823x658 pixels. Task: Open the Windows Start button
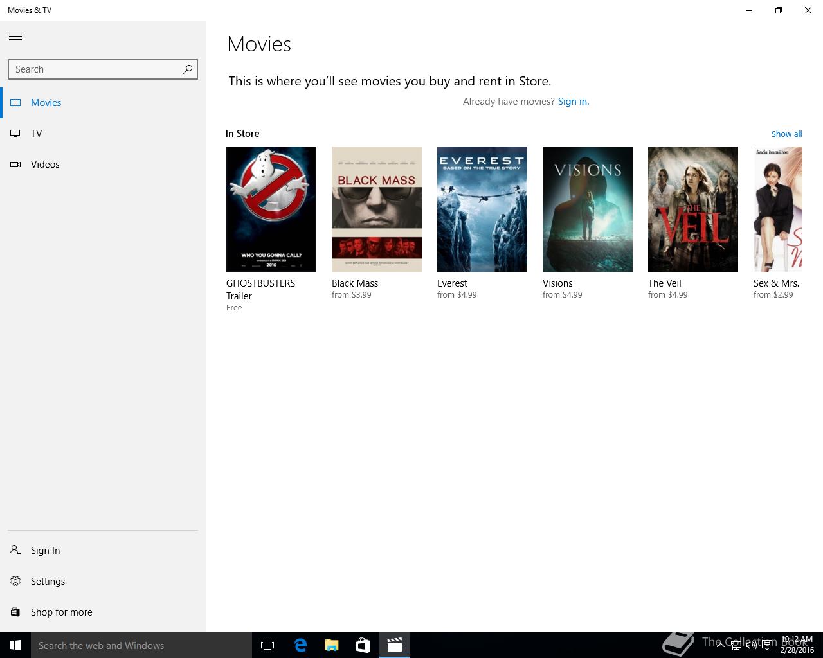tap(15, 645)
